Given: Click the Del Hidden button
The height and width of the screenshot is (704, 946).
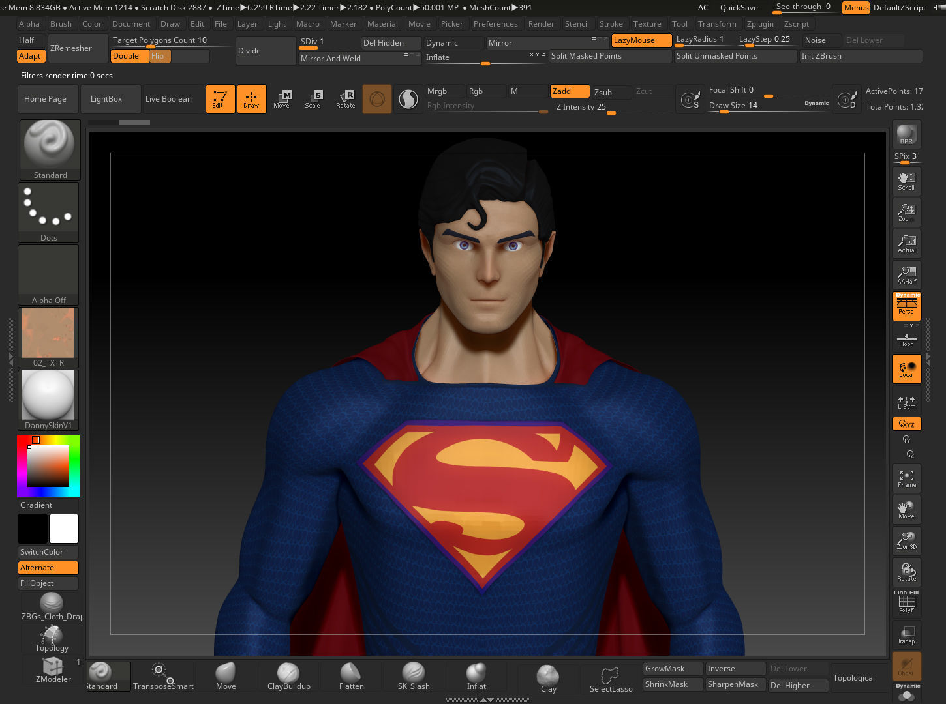Looking at the screenshot, I should (391, 43).
